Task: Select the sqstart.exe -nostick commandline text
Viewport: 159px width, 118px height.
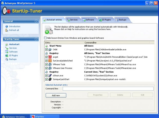Action: click(105, 79)
